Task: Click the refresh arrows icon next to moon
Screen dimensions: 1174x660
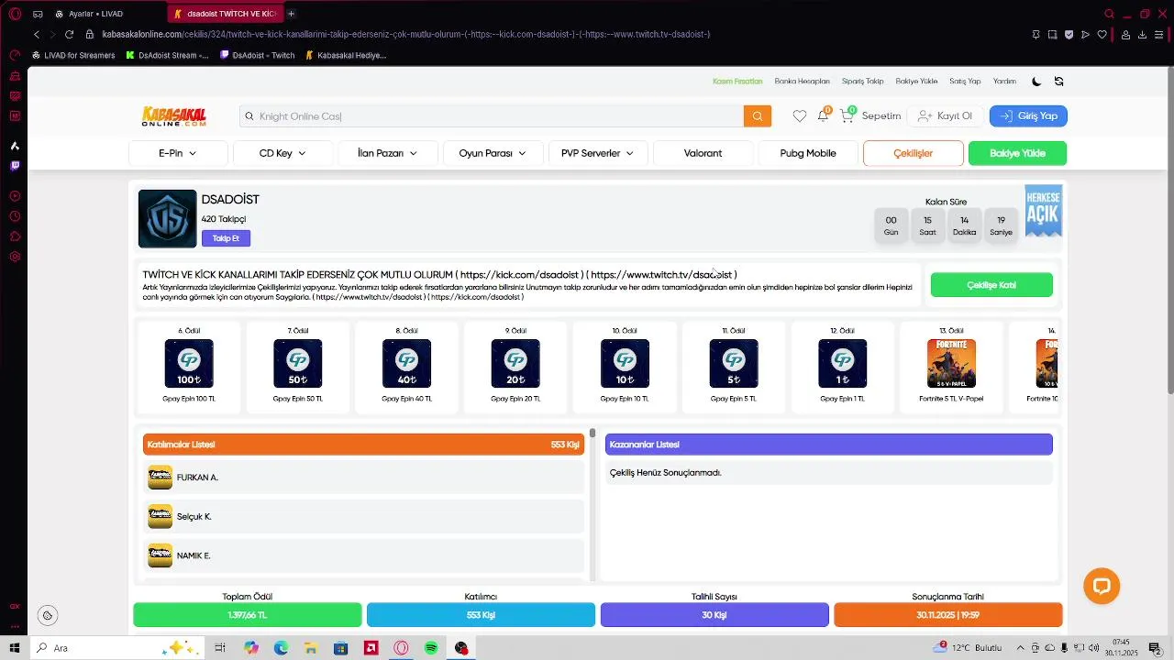Action: click(1059, 82)
